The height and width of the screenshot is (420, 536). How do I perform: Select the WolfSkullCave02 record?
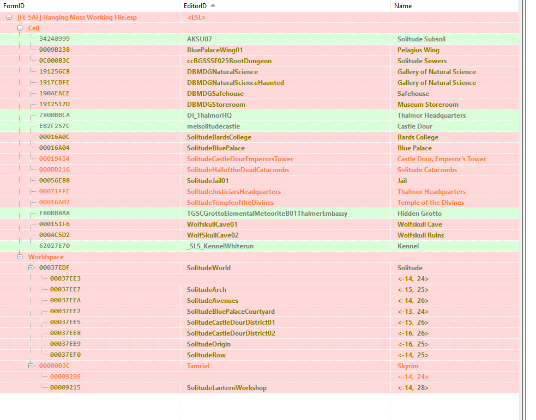pyautogui.click(x=260, y=235)
